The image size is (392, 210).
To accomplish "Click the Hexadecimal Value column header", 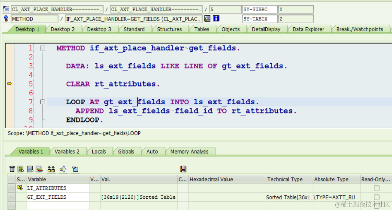I will [x=227, y=179].
